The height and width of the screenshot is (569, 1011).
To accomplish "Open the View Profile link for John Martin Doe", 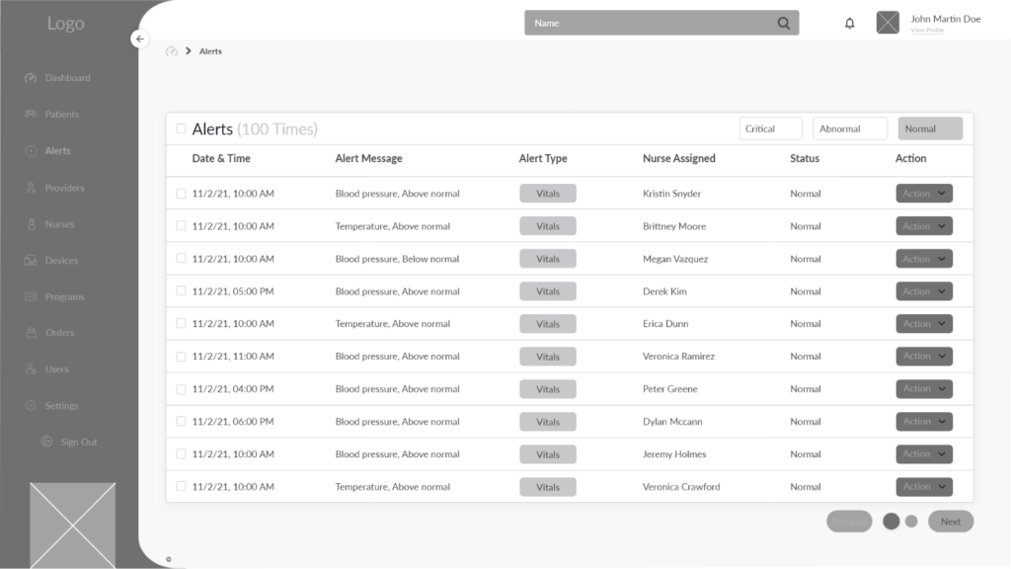I will (x=926, y=29).
